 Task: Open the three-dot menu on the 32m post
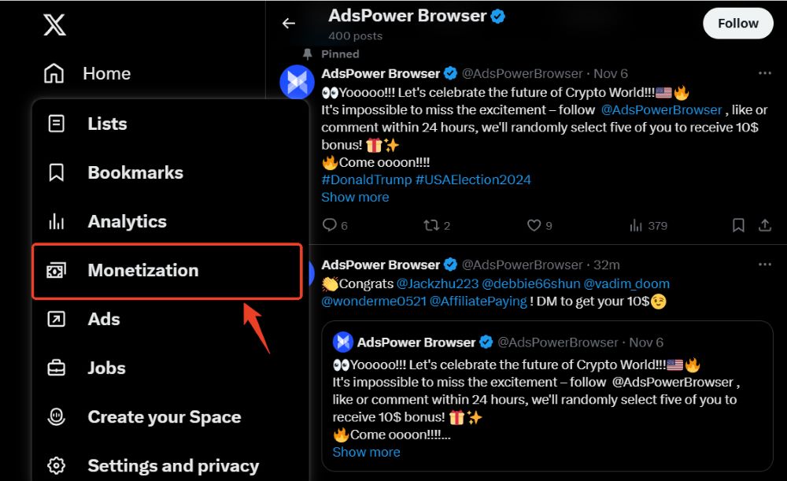[766, 264]
